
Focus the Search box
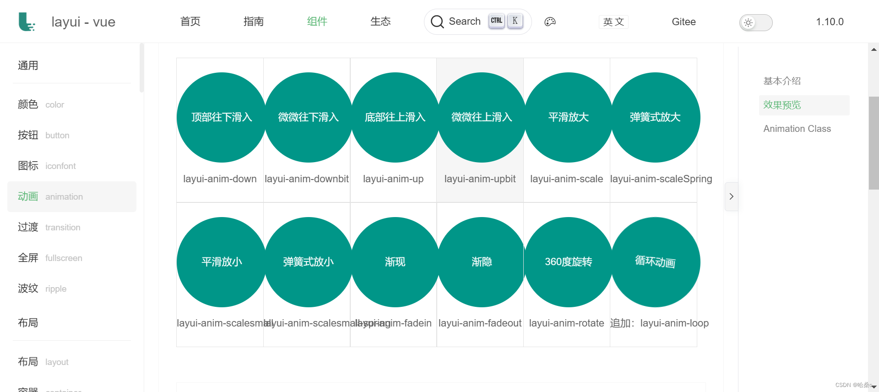point(477,22)
